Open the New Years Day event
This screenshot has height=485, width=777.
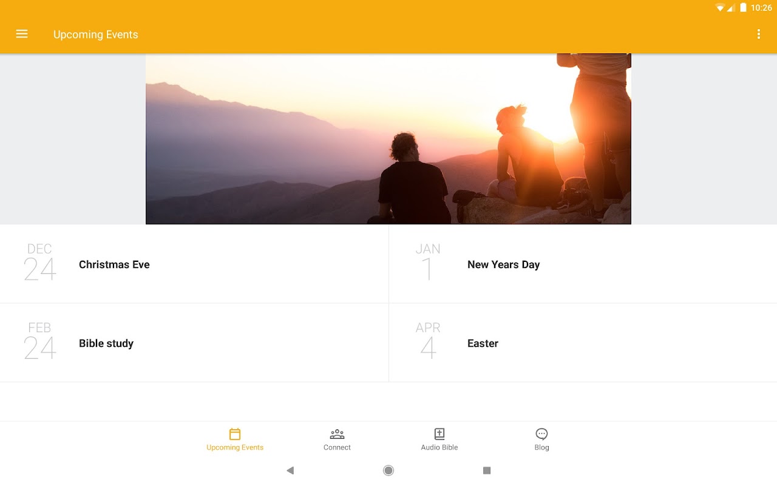583,264
